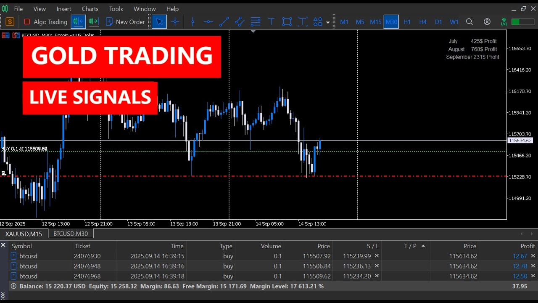538x303 pixels.
Task: Click the icon for ticket 24076948
Action: [x=13, y=266]
